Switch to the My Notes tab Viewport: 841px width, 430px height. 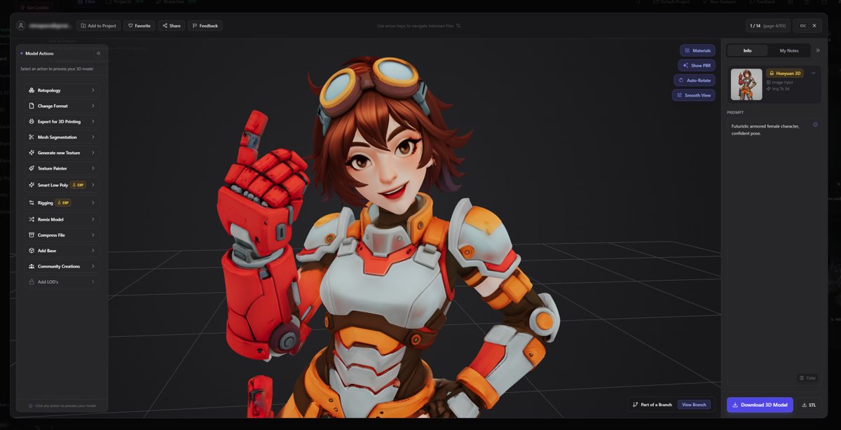[788, 50]
